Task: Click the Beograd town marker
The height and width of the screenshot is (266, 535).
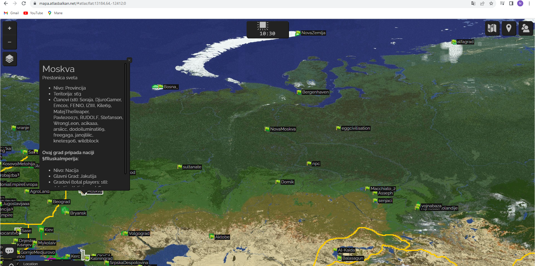Action: [x=50, y=202]
